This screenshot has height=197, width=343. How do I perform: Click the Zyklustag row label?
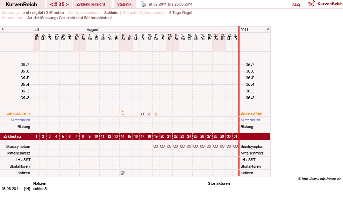(x=12, y=136)
